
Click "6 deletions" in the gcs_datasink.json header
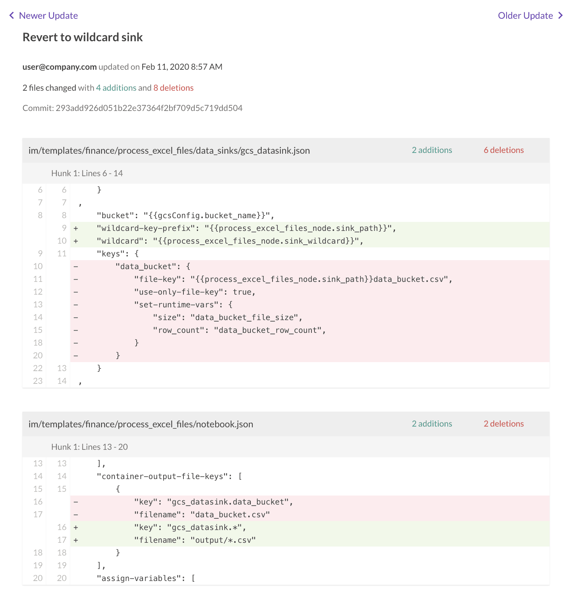click(503, 150)
